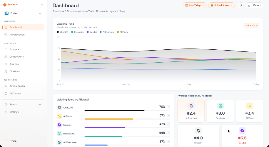The image size is (269, 147).
Task: Click the ChatGPT icon in visibility scores
Action: (59, 108)
